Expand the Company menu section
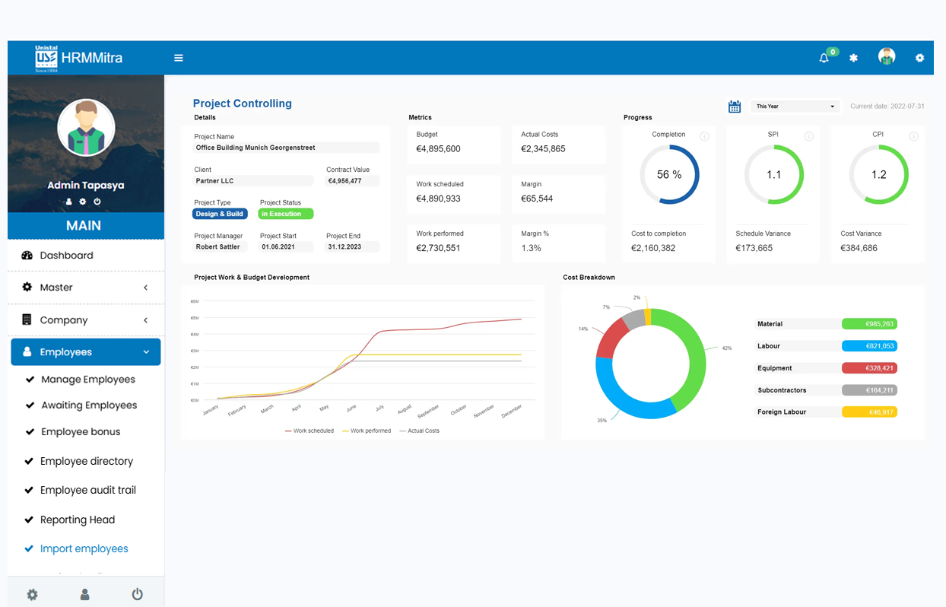946x607 pixels. coord(86,320)
